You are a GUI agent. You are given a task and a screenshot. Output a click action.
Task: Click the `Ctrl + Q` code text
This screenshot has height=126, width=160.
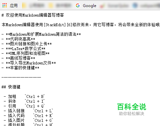pos(35,106)
